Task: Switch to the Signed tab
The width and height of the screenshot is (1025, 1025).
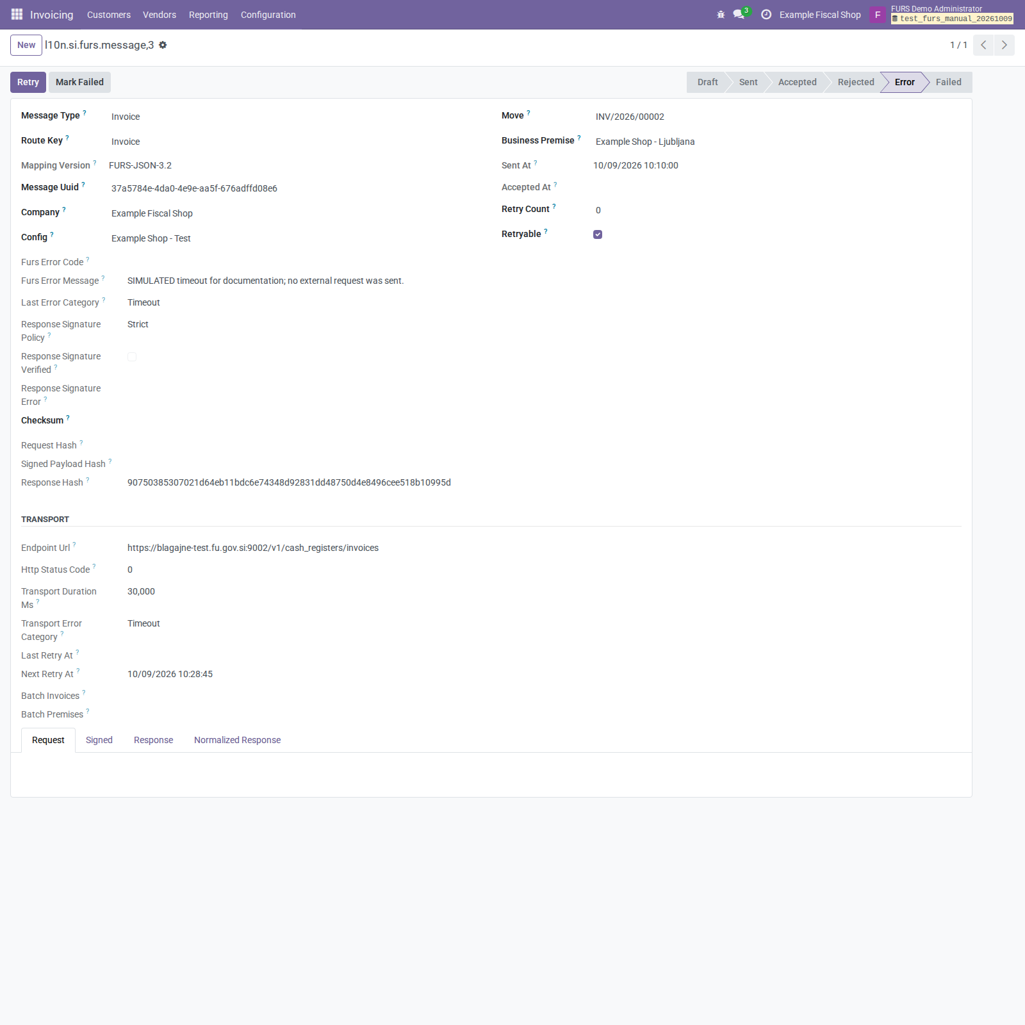Action: click(x=99, y=740)
